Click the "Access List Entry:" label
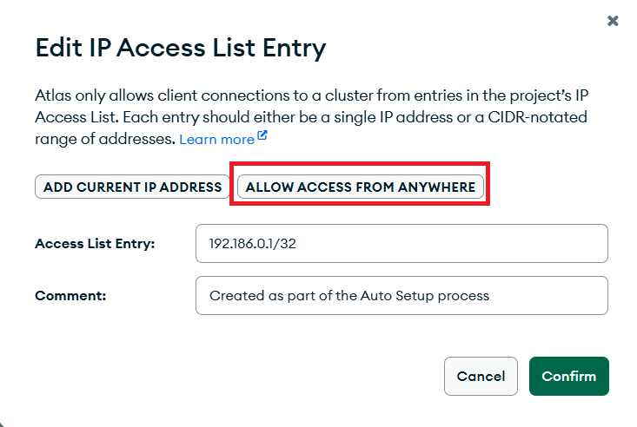Screen dimensions: 637x427 [x=95, y=244]
